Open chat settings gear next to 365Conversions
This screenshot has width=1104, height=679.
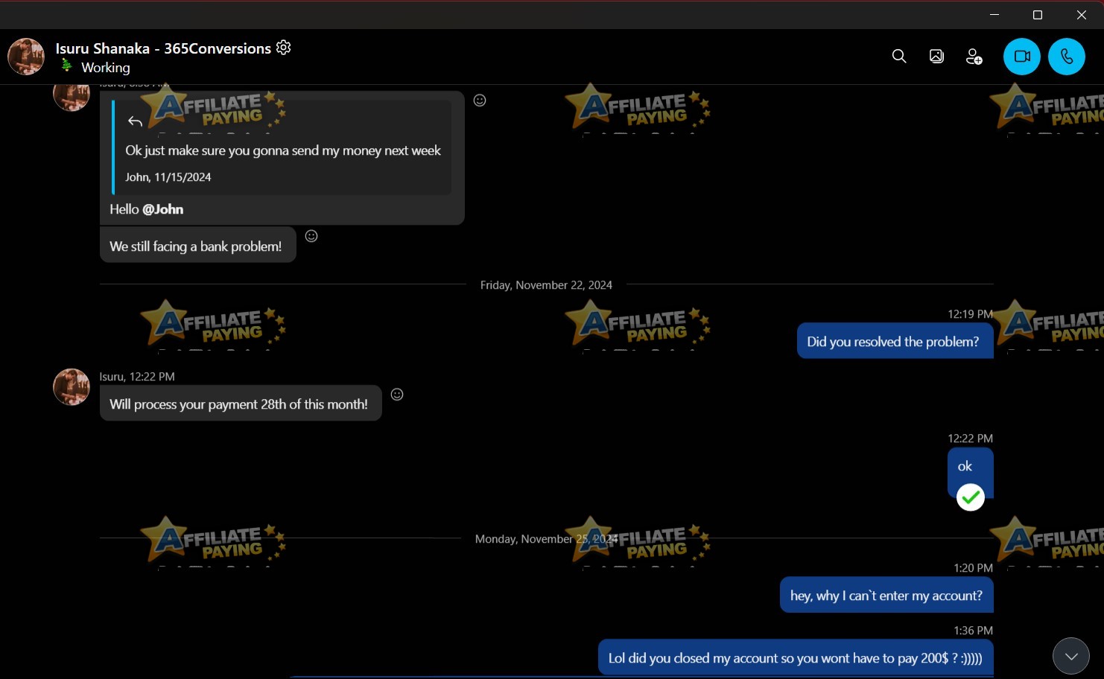(x=283, y=48)
